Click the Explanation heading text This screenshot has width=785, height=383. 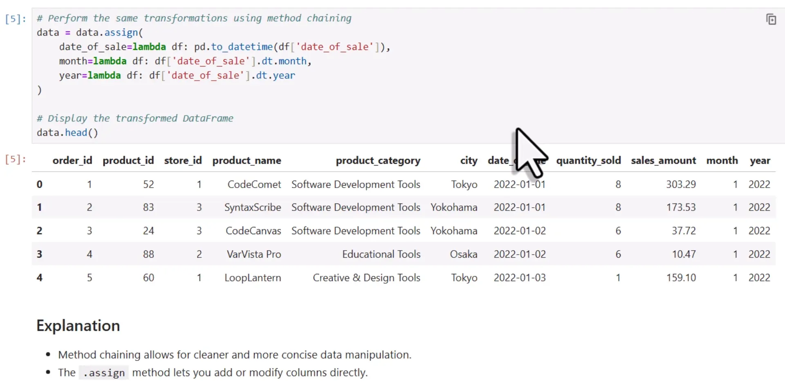point(78,325)
